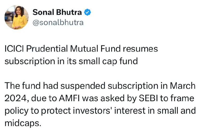Select the word Prudential in the tweet
Image resolution: width=208 pixels, height=140 pixels.
click(x=47, y=48)
